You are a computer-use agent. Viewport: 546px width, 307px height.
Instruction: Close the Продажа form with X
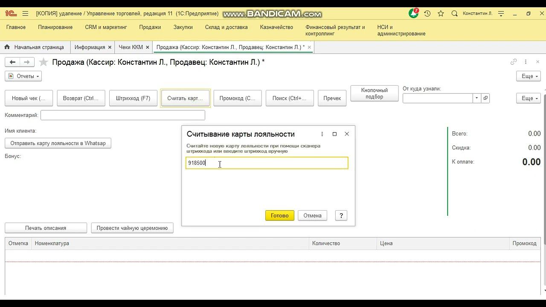(537, 62)
